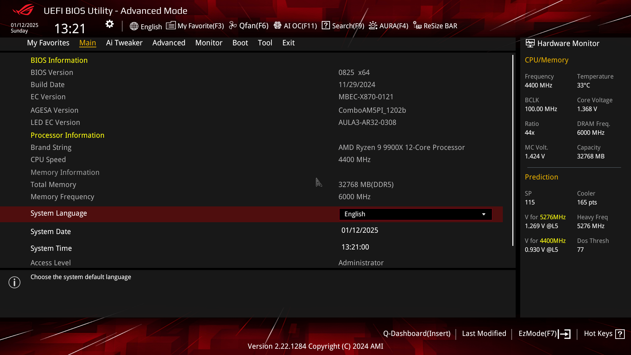Click the Search question mark icon

(326, 25)
